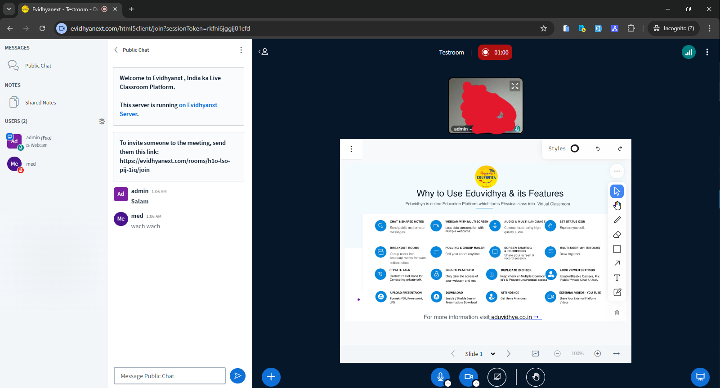Zoom in the presentation
This screenshot has height=388, width=720.
coord(598,354)
